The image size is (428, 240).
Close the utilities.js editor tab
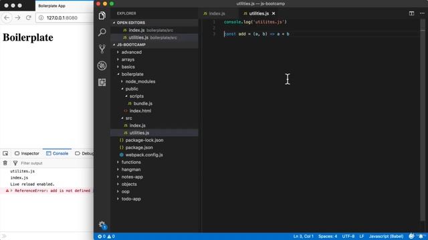click(274, 13)
